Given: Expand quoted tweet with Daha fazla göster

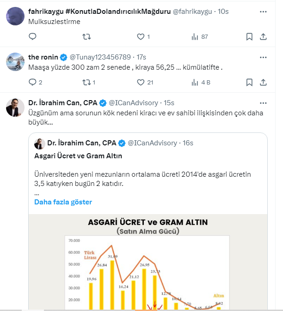Looking at the screenshot, I should pyautogui.click(x=63, y=202).
